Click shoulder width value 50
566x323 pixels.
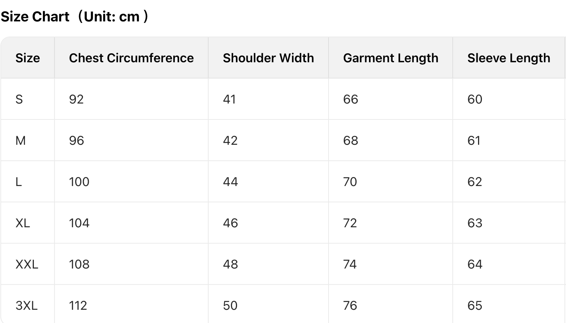[x=230, y=305]
